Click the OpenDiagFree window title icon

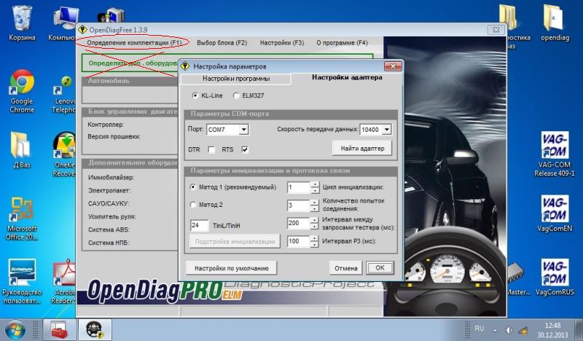pos(82,29)
